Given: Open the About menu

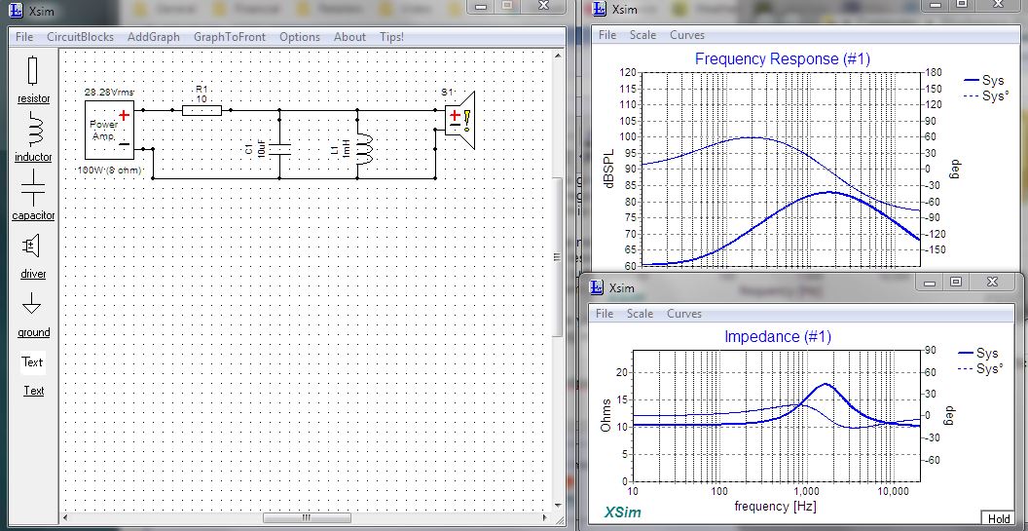Looking at the screenshot, I should 349,37.
